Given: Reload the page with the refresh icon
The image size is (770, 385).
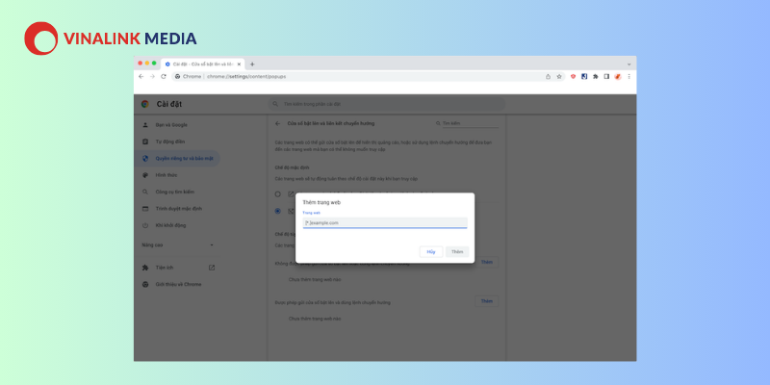Looking at the screenshot, I should pyautogui.click(x=164, y=77).
